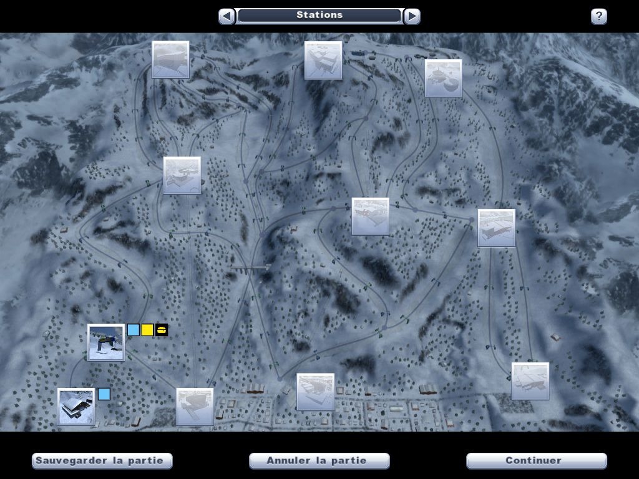Go to the next screen with the right arrow

pos(412,16)
